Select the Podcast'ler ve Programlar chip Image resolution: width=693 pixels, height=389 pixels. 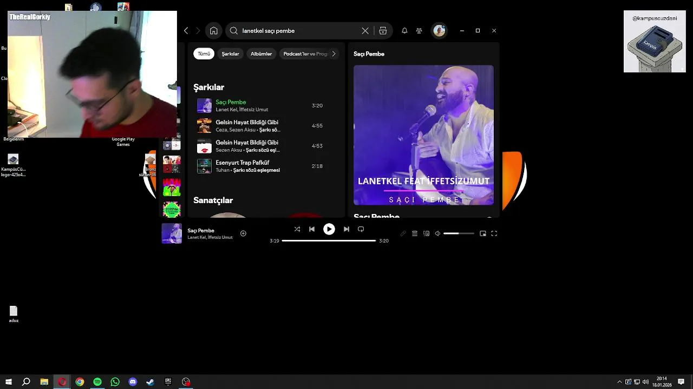305,53
